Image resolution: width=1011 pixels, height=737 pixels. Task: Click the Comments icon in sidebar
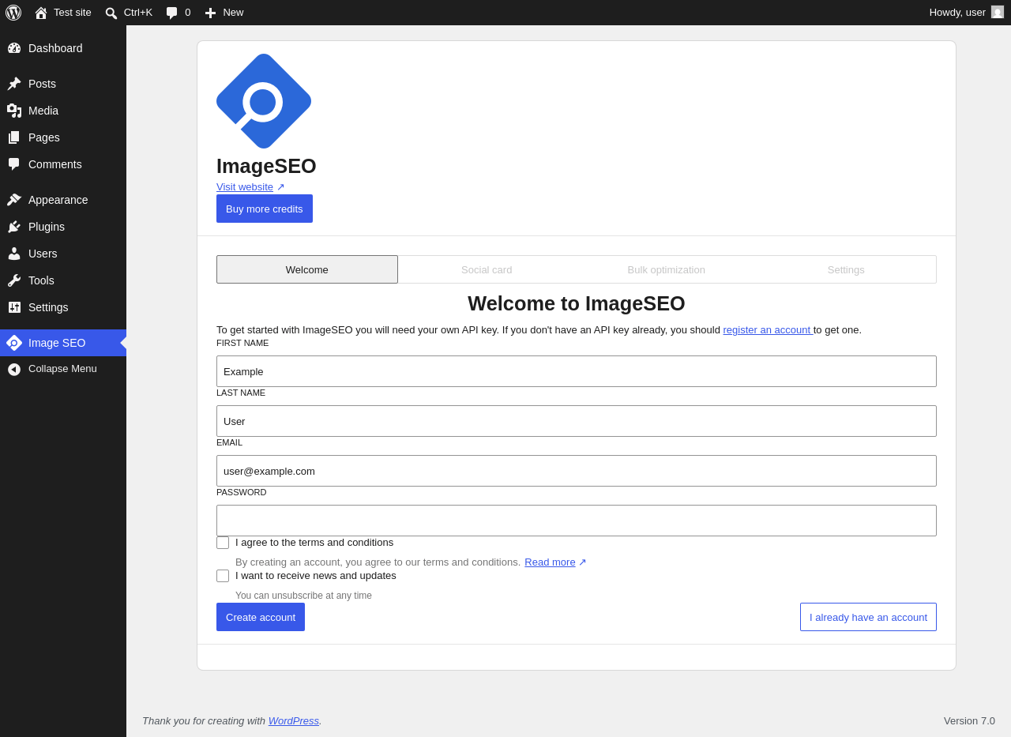click(14, 164)
